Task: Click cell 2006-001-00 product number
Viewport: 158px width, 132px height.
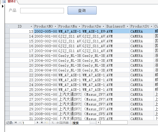Action: coord(46,75)
